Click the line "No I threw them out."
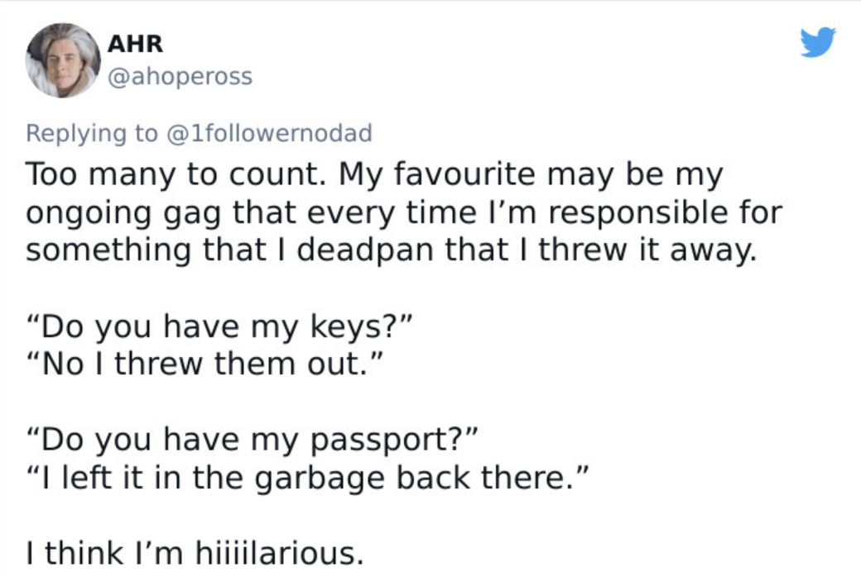 (x=204, y=364)
